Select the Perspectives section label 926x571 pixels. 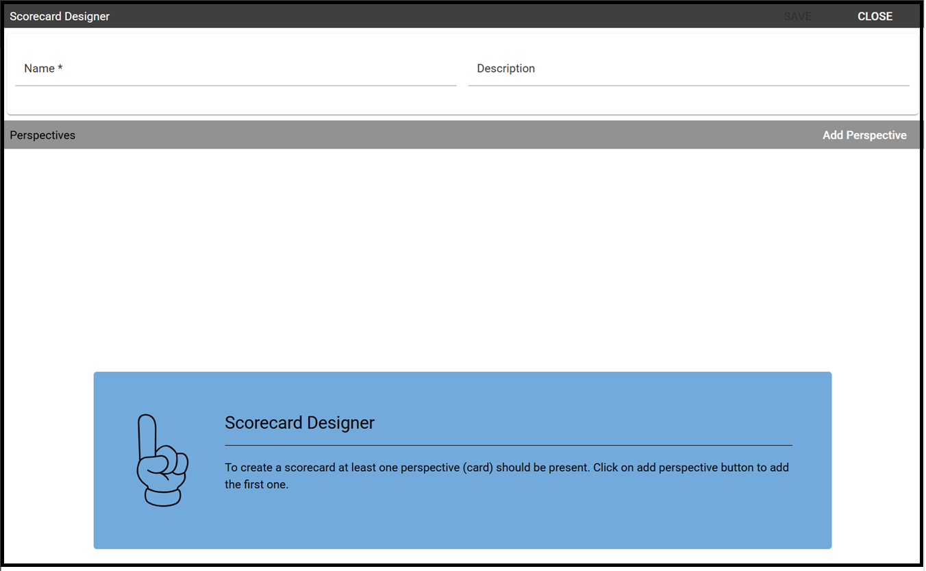pos(42,136)
